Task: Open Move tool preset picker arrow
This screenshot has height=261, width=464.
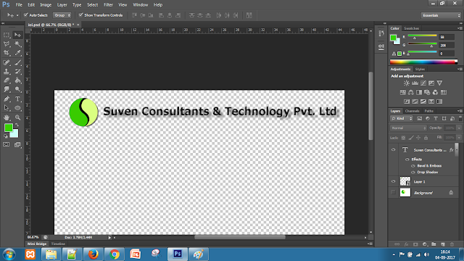Action: click(x=17, y=15)
